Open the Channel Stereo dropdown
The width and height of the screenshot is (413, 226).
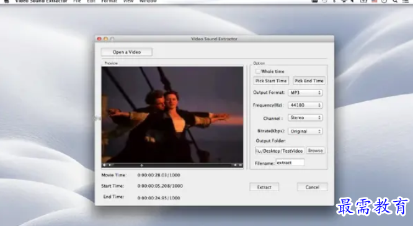point(305,117)
